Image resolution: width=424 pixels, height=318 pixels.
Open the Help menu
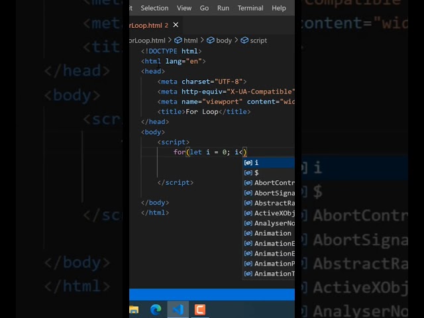coord(279,8)
